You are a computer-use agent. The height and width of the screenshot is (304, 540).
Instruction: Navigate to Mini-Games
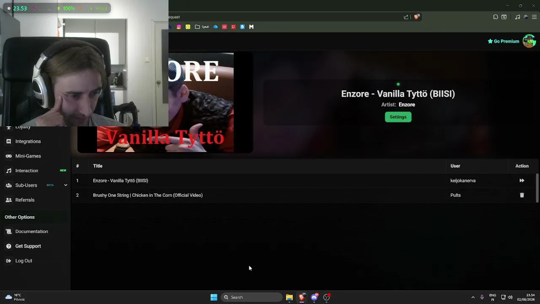(28, 156)
